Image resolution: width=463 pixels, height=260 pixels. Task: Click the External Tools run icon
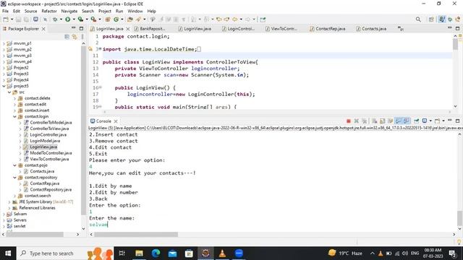[93, 19]
